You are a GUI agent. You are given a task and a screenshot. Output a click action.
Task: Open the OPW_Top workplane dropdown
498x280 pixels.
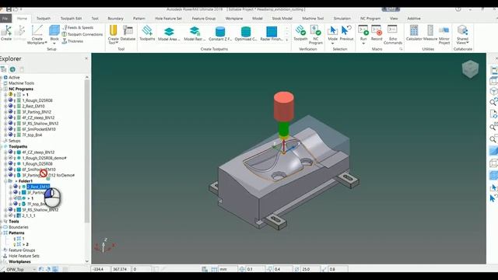34,269
